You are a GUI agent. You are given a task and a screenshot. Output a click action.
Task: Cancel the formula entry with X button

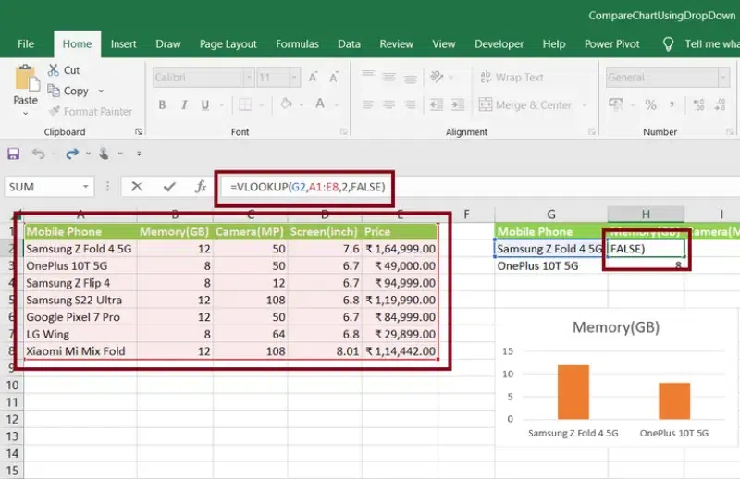[137, 187]
